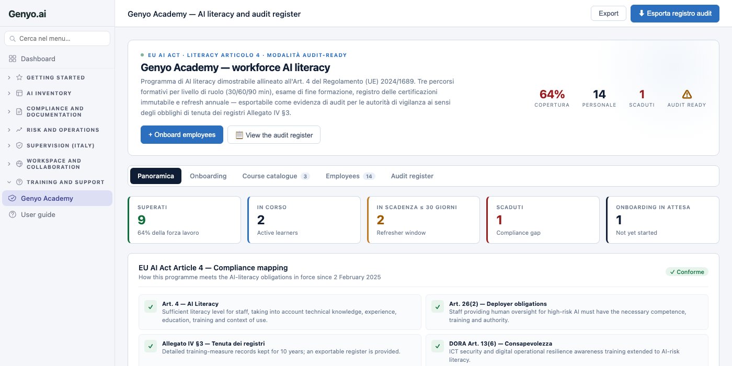The height and width of the screenshot is (366, 732).
Task: Open the Employees tab
Action: pos(350,176)
